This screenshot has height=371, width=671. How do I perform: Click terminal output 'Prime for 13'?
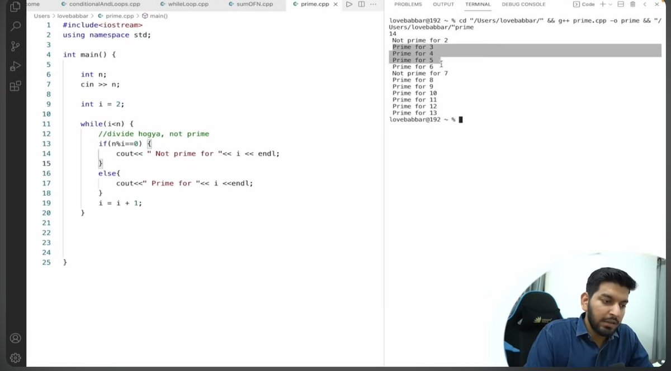pos(415,113)
